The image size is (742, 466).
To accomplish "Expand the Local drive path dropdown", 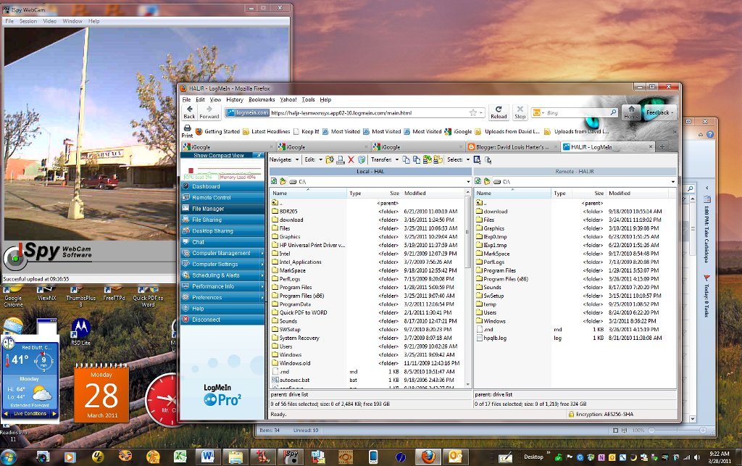I will pos(469,182).
